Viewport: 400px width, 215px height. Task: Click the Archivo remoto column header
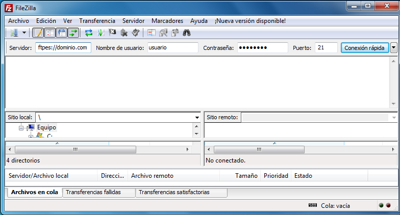pyautogui.click(x=173, y=176)
